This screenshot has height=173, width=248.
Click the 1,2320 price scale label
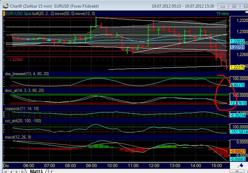[x=242, y=21]
